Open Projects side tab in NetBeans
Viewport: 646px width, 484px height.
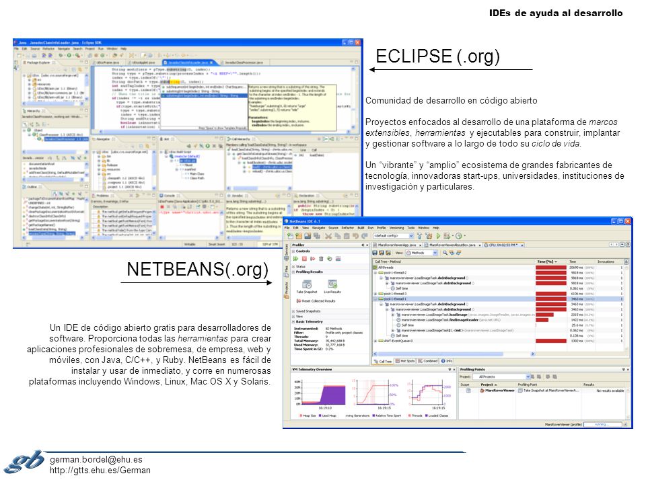tap(287, 290)
